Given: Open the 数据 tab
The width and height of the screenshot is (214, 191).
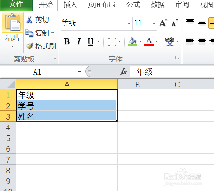Looking at the screenshot, I should (x=158, y=5).
